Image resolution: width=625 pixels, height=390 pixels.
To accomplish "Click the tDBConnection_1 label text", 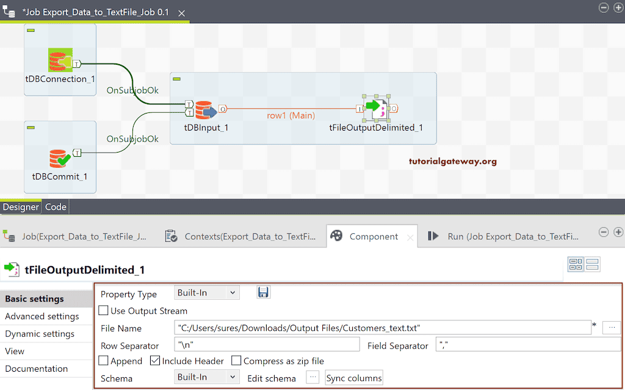I will 60,79.
